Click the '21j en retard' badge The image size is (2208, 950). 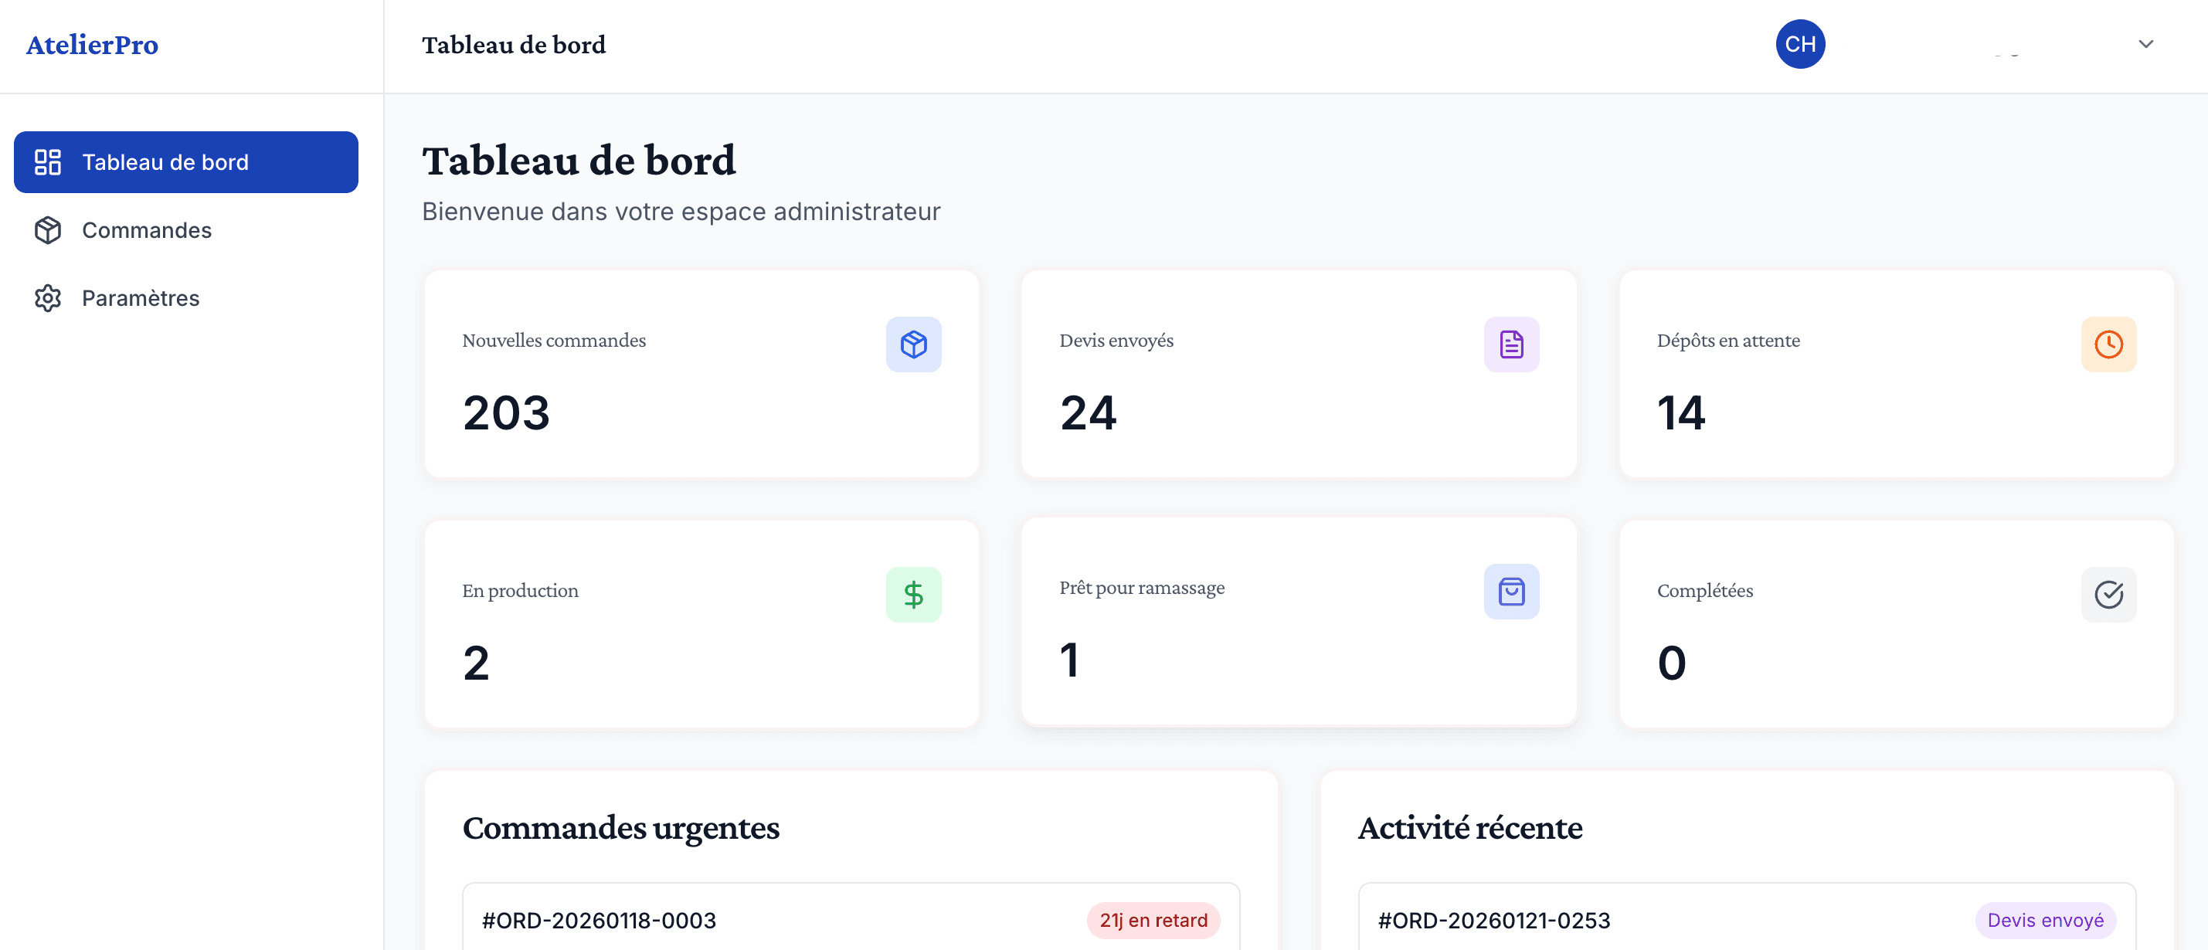tap(1153, 920)
